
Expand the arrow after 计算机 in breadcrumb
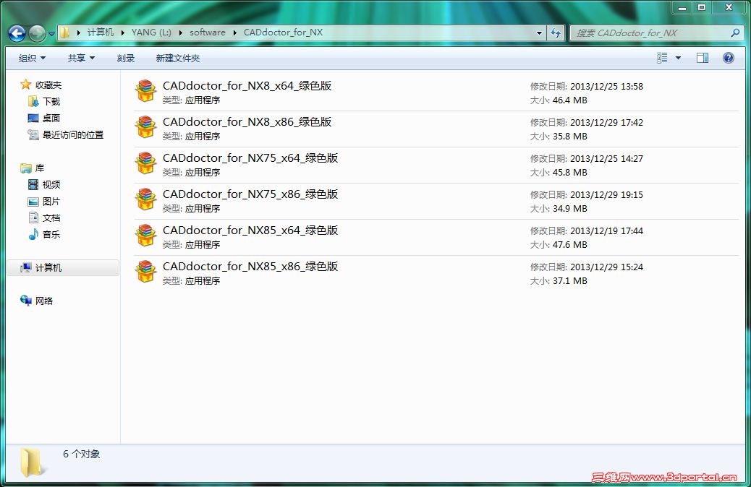[x=122, y=33]
